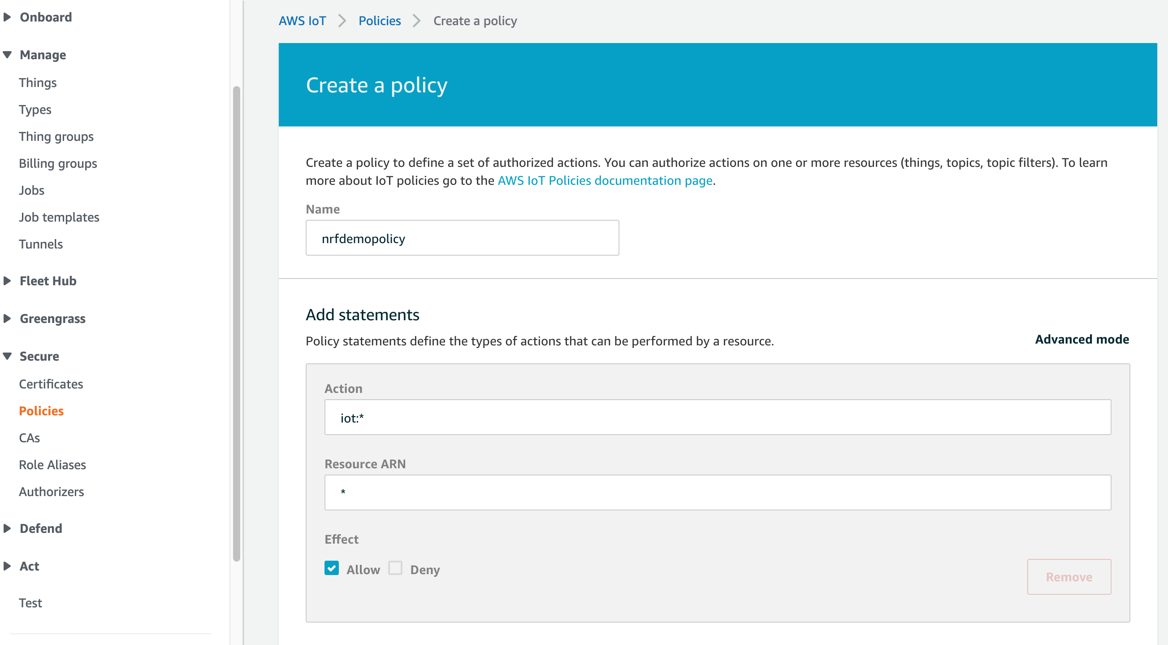Open Things under Manage

[x=38, y=82]
